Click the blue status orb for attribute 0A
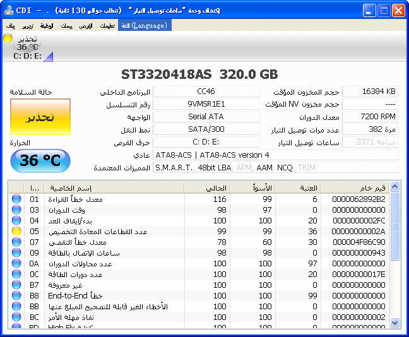 coord(16,263)
